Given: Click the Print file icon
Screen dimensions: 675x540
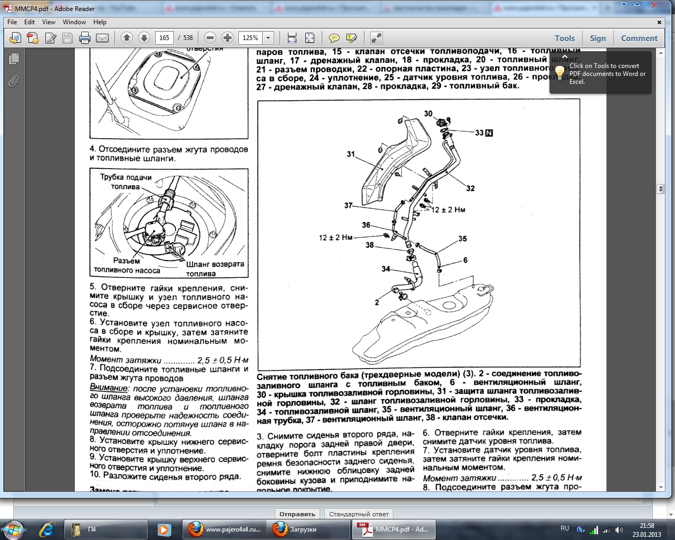Looking at the screenshot, I should click(85, 38).
